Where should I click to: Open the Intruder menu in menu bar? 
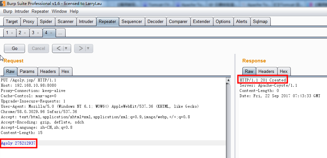pos(22,11)
